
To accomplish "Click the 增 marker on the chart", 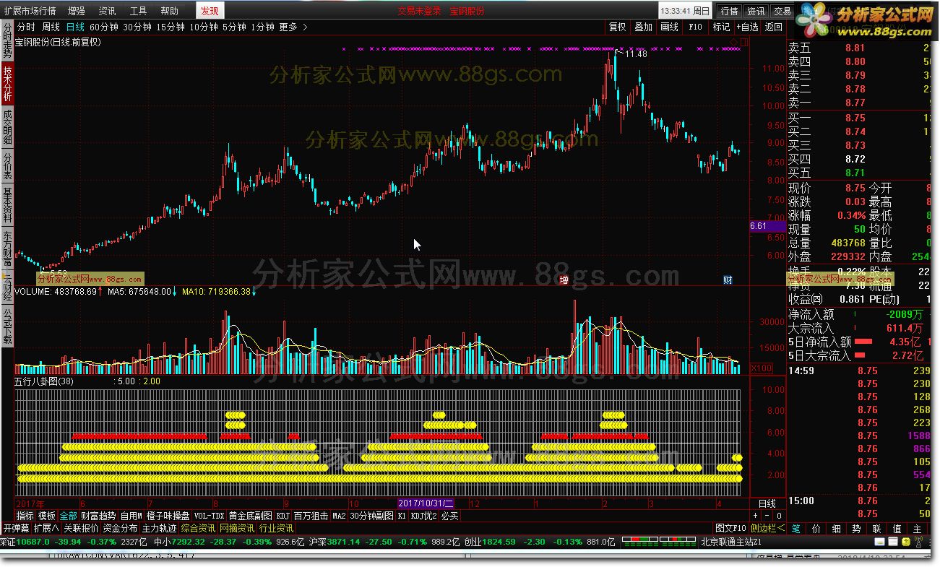I will 564,279.
